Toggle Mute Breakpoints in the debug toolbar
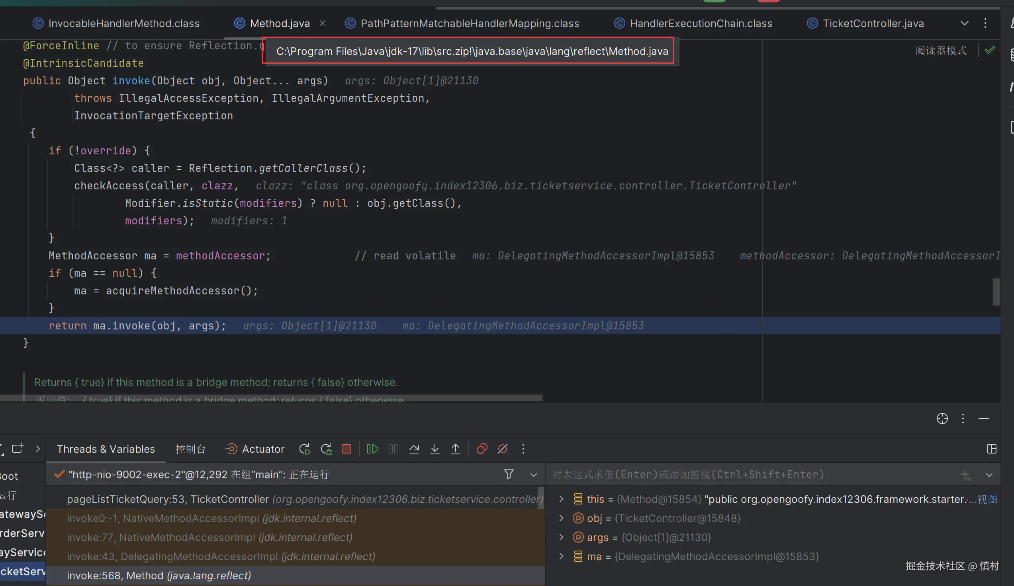 tap(502, 449)
